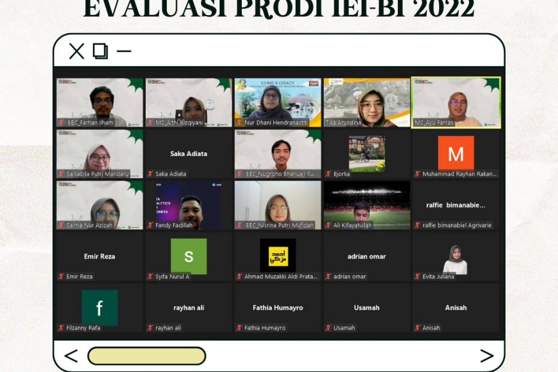
Task: Click the overlapping squares icon
Action: pyautogui.click(x=100, y=52)
